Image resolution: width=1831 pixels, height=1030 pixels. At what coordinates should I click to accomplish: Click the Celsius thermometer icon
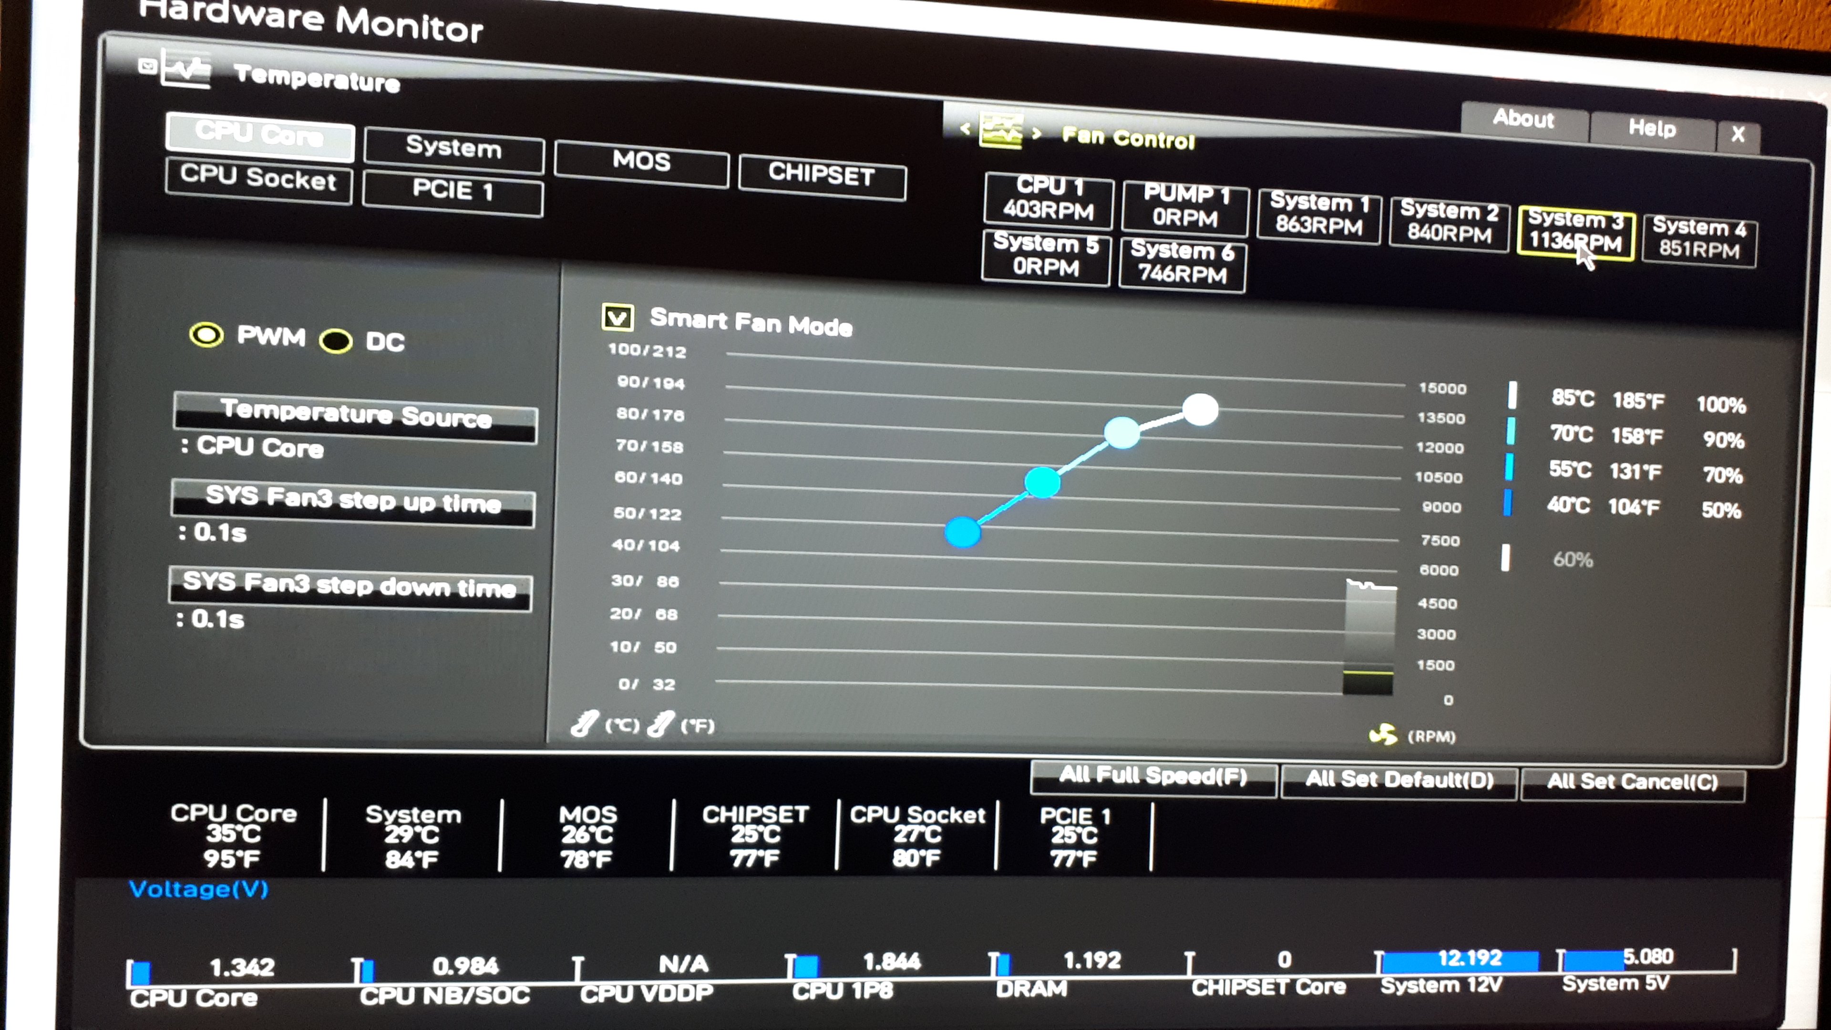pos(584,724)
